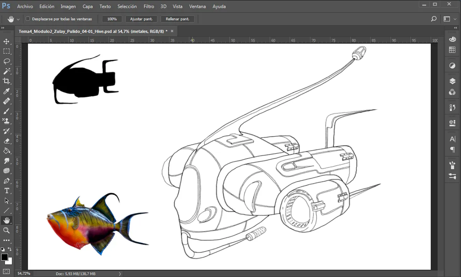The width and height of the screenshot is (461, 277).
Task: Click the 100% zoom button
Action: 112,19
